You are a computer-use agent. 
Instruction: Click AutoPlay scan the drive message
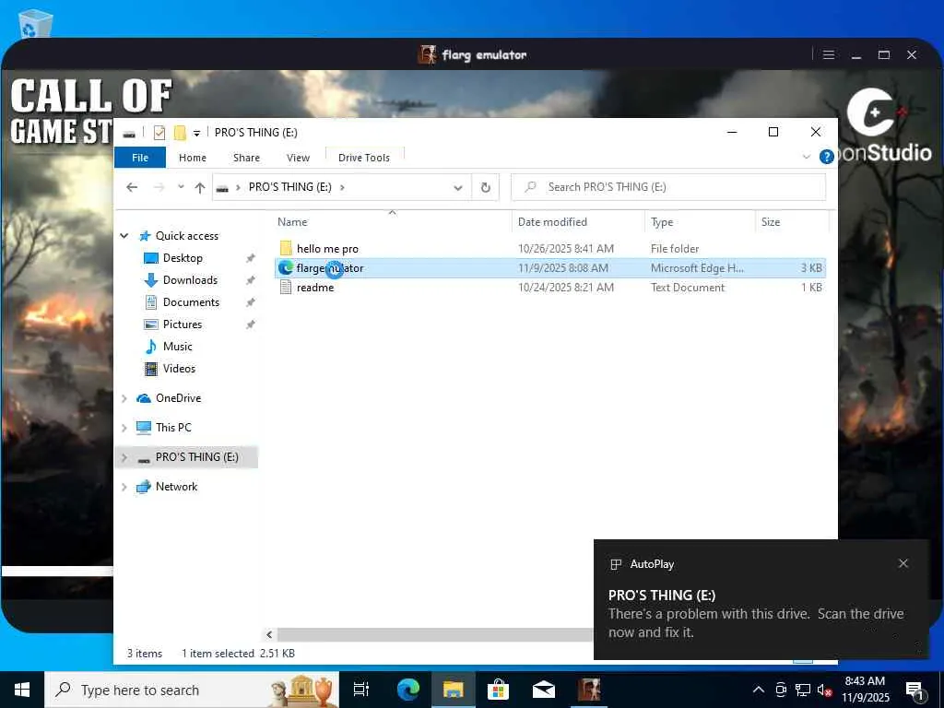pos(756,623)
